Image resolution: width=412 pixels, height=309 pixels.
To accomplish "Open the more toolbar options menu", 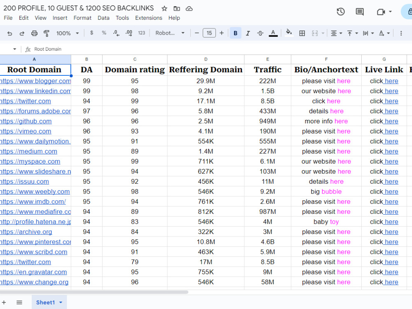I will click(x=401, y=33).
